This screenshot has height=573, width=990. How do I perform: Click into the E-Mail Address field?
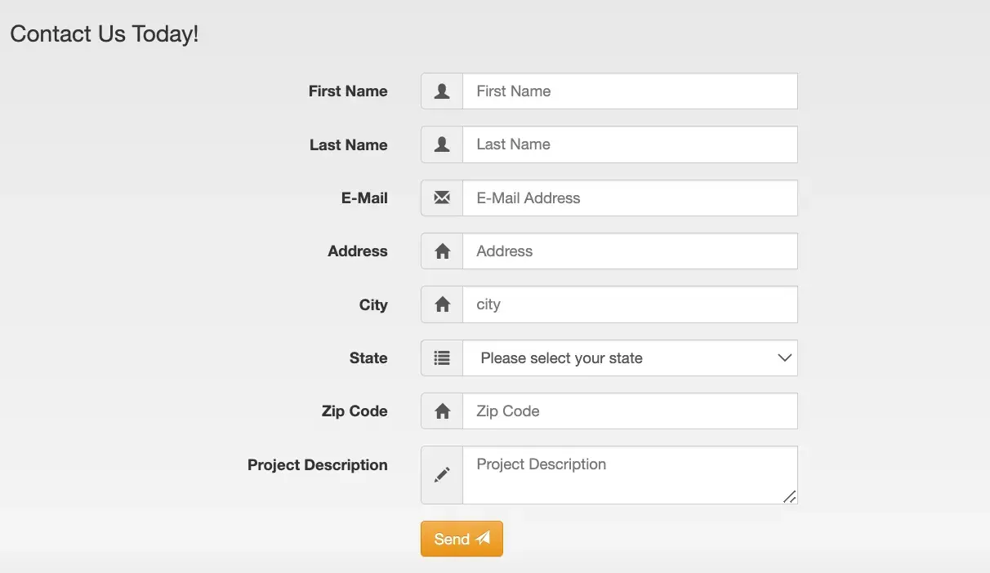[629, 198]
